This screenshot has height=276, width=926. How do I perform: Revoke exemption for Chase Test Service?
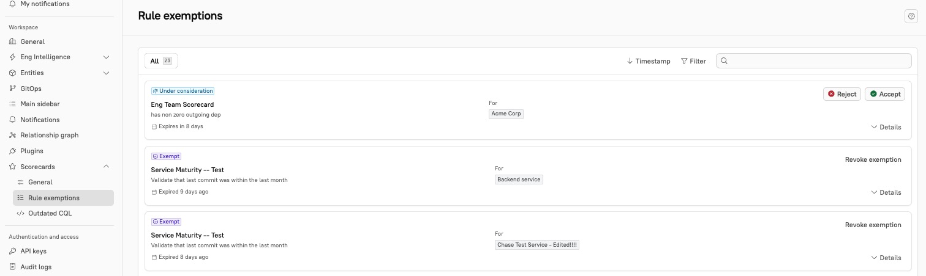[x=873, y=225]
